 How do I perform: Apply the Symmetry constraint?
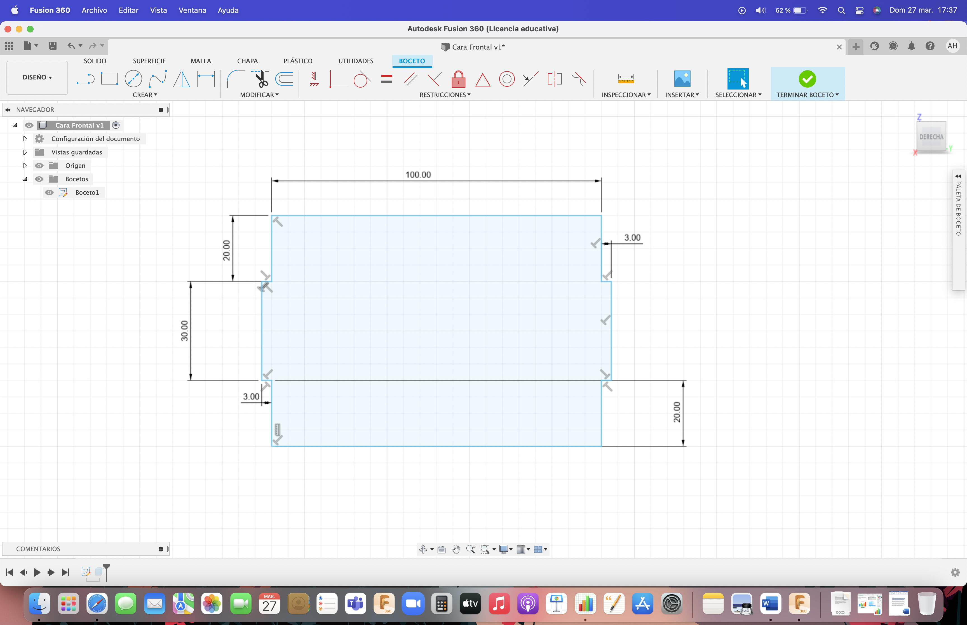tap(555, 79)
